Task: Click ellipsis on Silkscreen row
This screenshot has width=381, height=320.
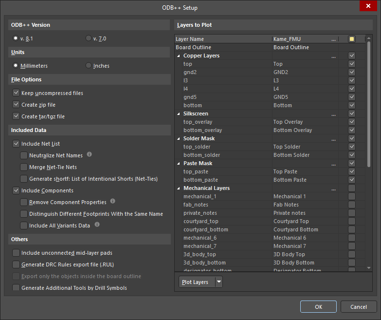Action: click(333, 114)
